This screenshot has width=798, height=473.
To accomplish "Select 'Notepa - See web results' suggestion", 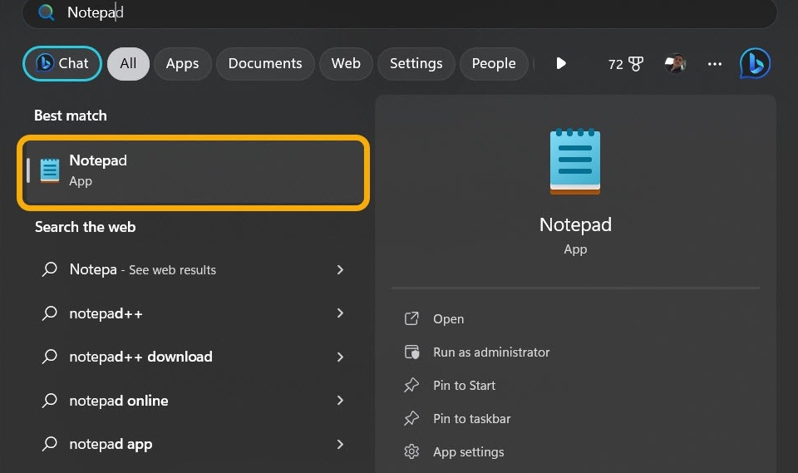I will [x=194, y=269].
